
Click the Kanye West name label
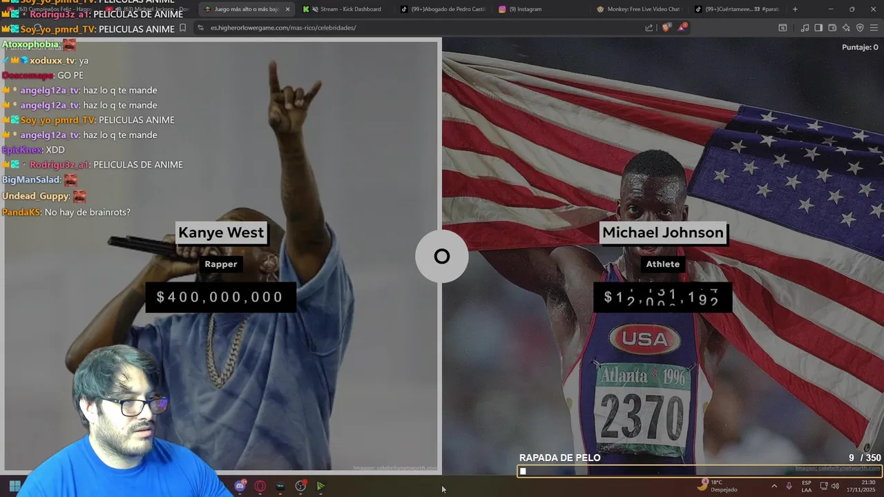click(x=221, y=233)
